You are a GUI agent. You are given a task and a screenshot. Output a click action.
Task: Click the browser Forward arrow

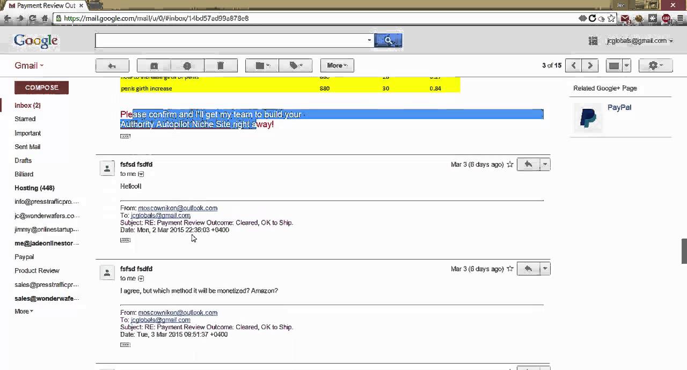[x=20, y=18]
